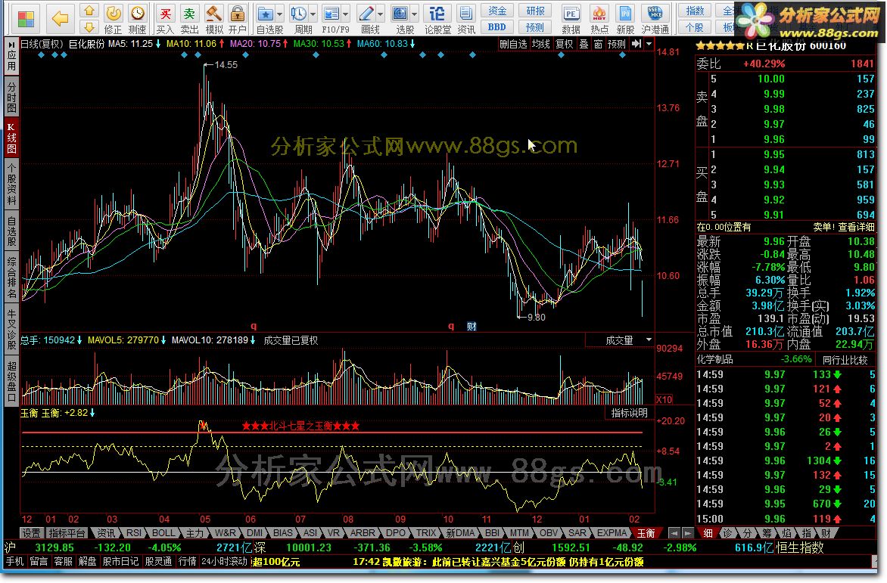The height and width of the screenshot is (583, 887).
Task: Open 热点 hot topics flame icon
Action: [599, 19]
